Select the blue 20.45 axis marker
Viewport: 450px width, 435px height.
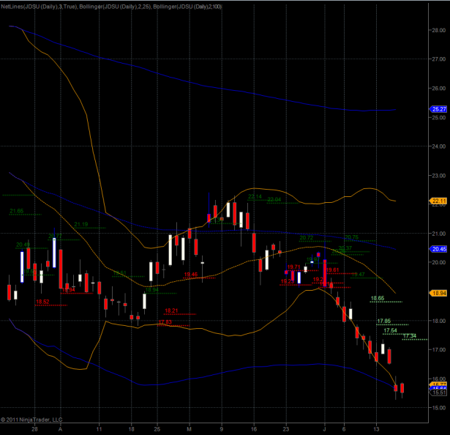[439, 249]
